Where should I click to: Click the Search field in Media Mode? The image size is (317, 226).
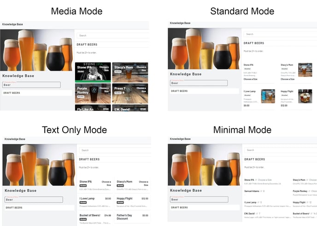tap(113, 35)
